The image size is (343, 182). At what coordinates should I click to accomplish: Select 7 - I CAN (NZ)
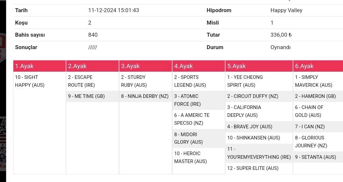[x=310, y=127]
